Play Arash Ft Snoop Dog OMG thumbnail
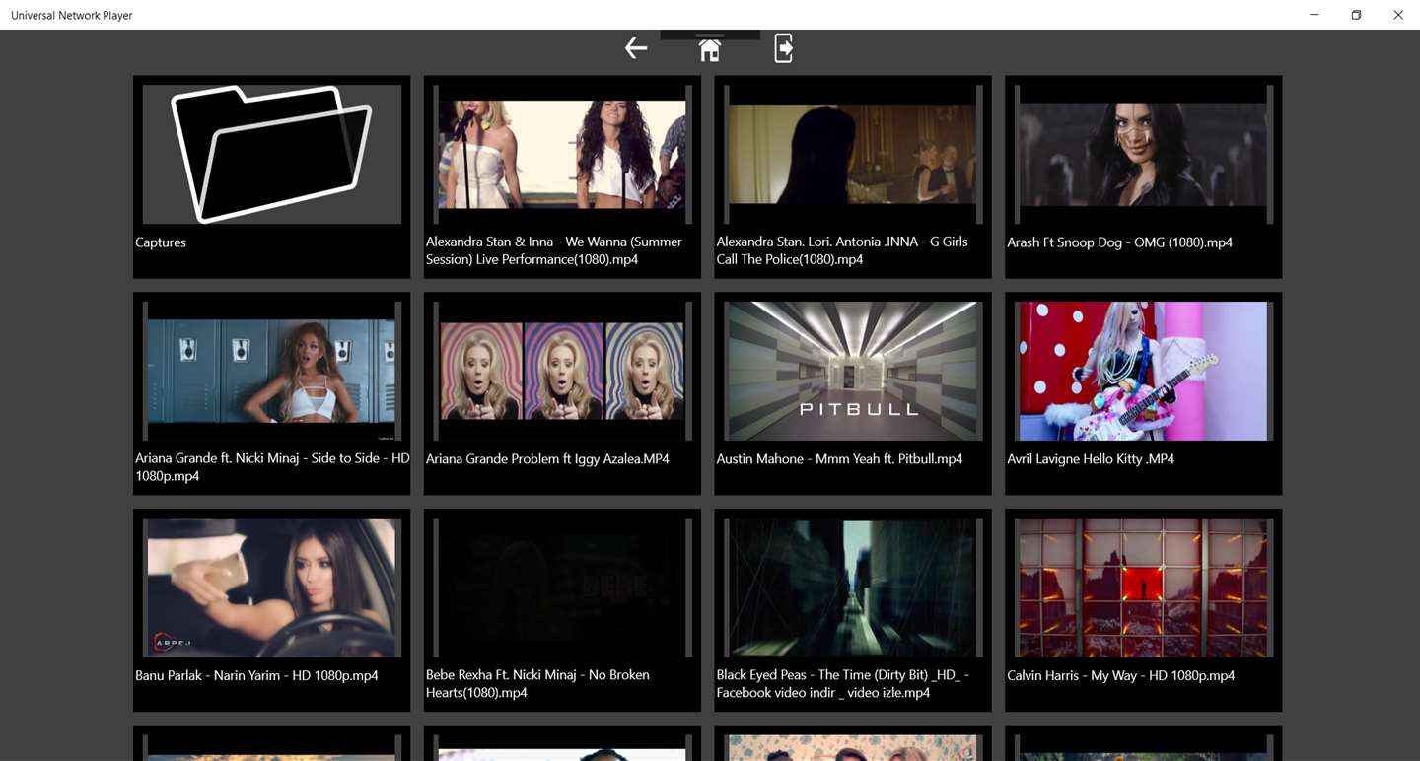The width and height of the screenshot is (1420, 761). point(1144,155)
